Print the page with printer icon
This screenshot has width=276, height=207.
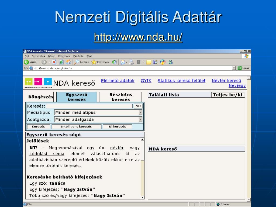click(132, 62)
